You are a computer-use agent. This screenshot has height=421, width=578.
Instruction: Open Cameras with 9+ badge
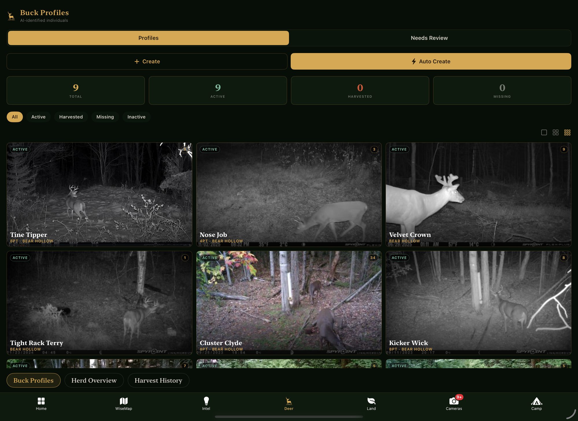point(454,403)
